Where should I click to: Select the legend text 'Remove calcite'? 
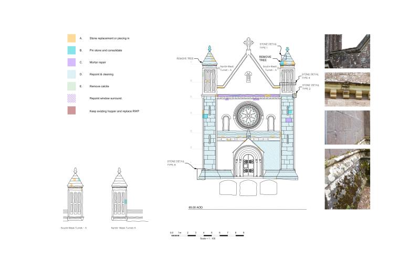(x=99, y=86)
